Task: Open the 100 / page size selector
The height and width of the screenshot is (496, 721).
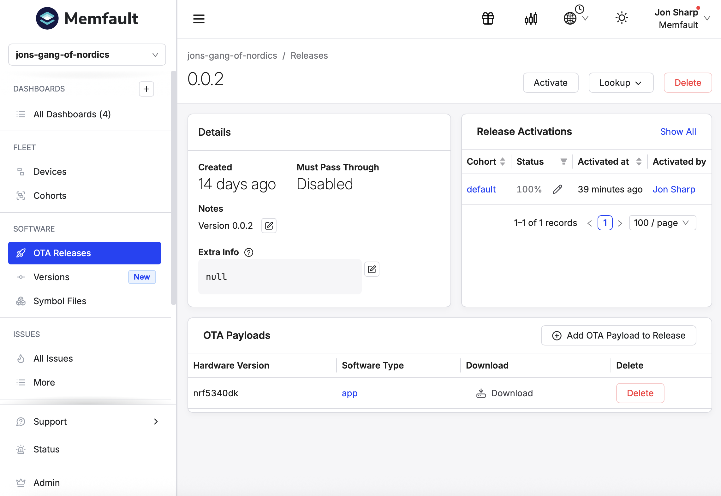Action: [x=662, y=223]
